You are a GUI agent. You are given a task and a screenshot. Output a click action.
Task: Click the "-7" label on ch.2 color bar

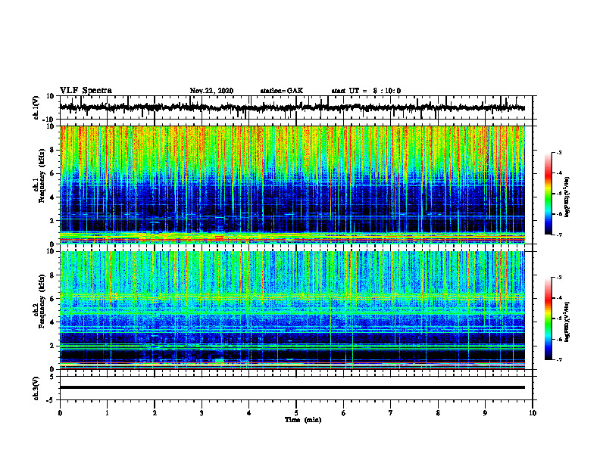coord(558,360)
